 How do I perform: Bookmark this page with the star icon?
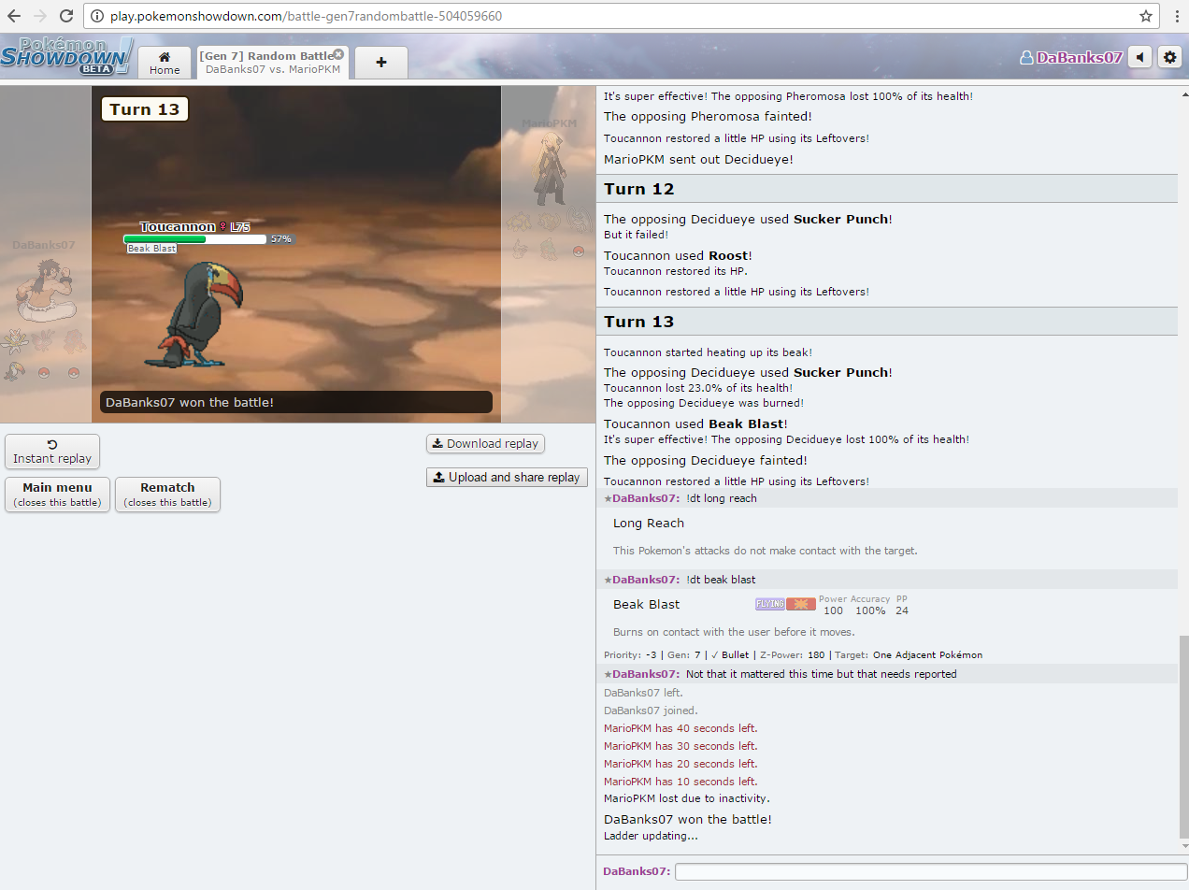tap(1146, 16)
